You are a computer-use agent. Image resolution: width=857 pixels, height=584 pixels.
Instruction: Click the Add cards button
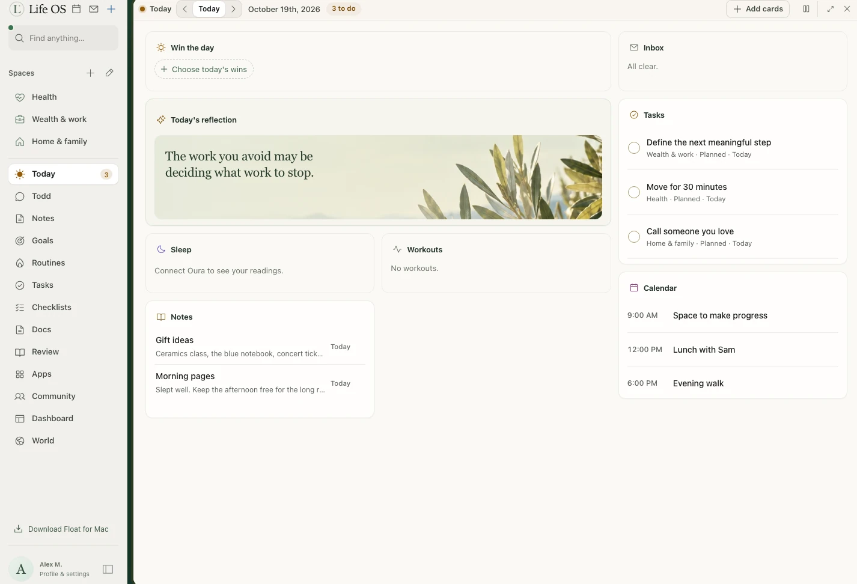tap(758, 9)
